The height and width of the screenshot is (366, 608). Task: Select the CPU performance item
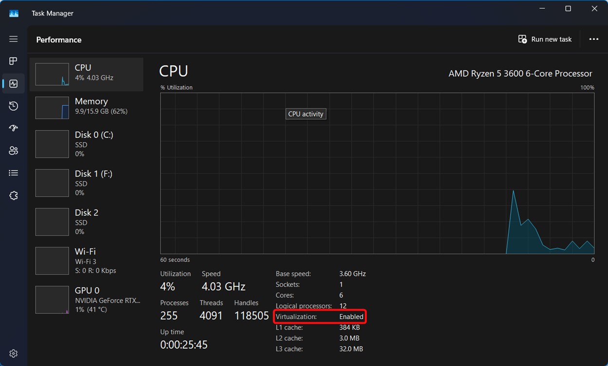pyautogui.click(x=87, y=74)
